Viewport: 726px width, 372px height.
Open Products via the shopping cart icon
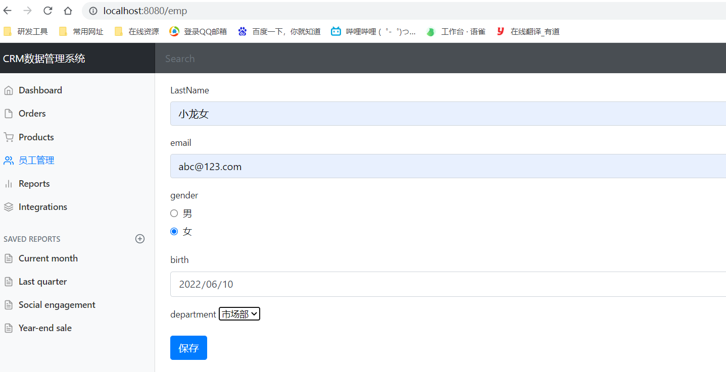click(x=9, y=137)
